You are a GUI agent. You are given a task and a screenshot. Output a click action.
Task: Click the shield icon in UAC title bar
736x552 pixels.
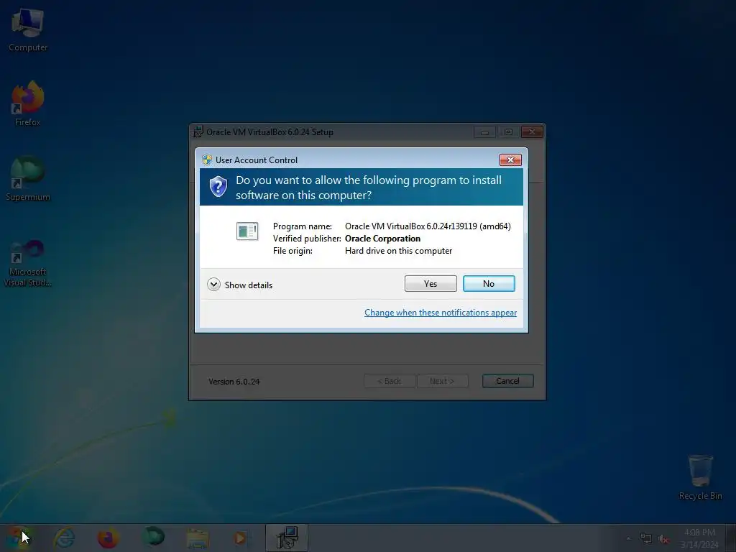click(207, 160)
